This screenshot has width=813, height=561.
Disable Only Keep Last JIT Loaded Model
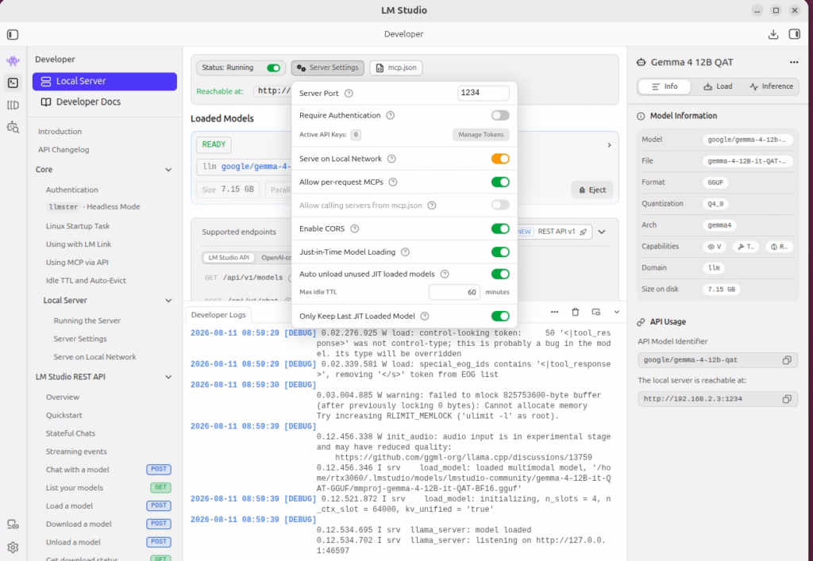pos(500,316)
